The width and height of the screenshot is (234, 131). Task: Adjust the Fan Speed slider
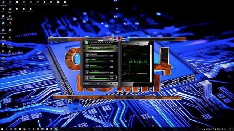point(98,79)
